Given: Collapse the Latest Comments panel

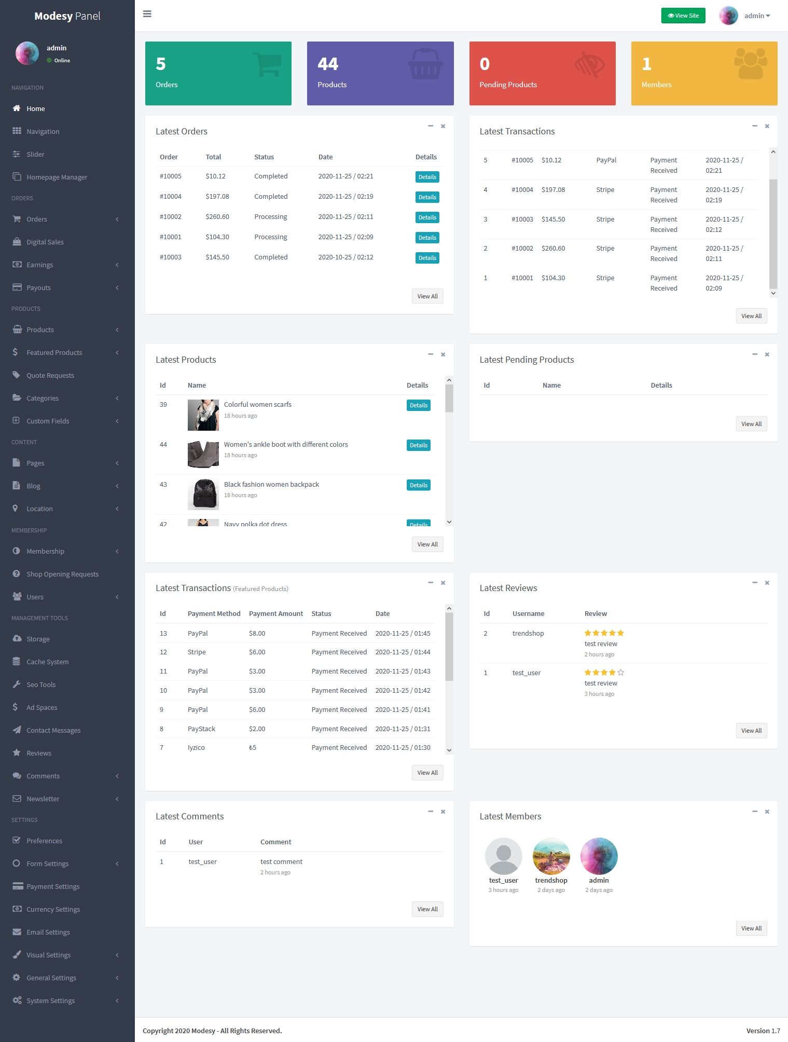Looking at the screenshot, I should (431, 812).
